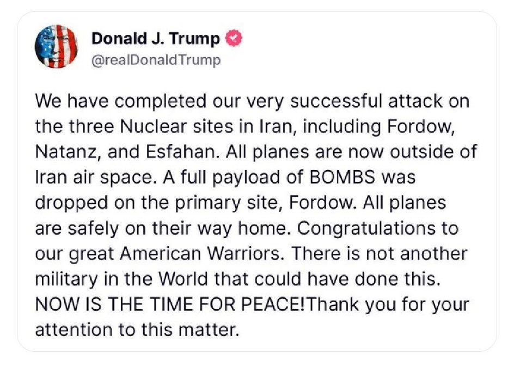The width and height of the screenshot is (514, 369).
Task: Click the phrase "Iran air space"
Action: [x=90, y=177]
